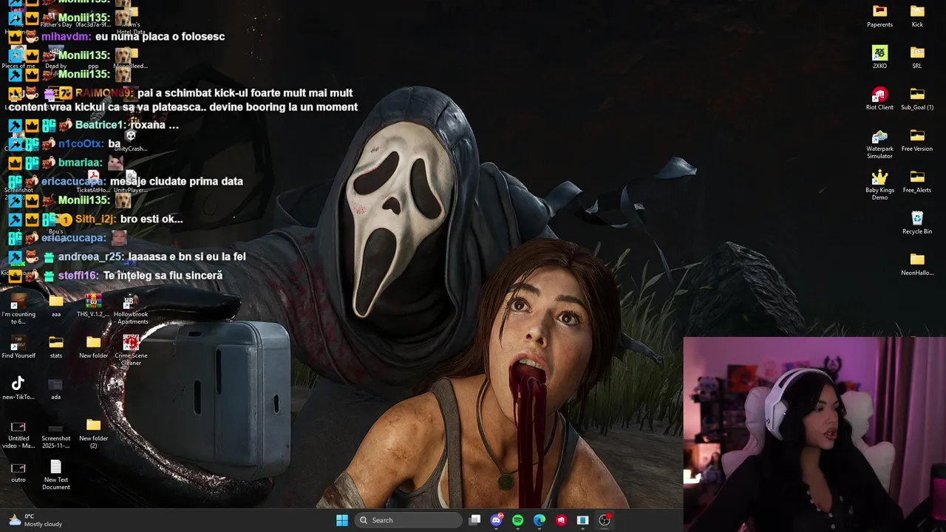
Task: Select the Find Yourself shortcut
Action: (x=18, y=347)
